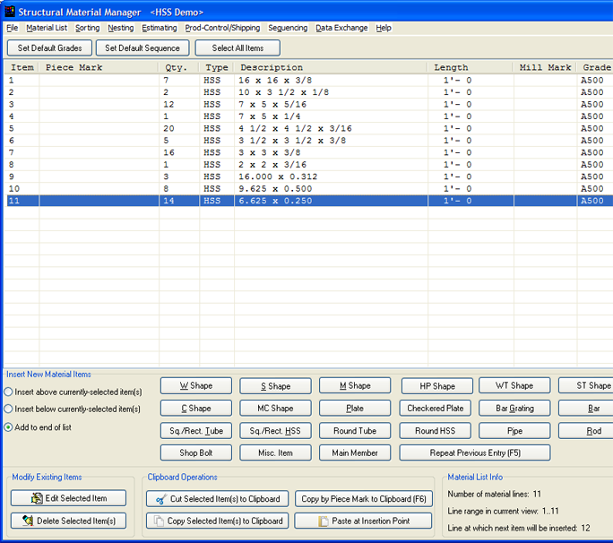Click Cut Selected Item(s) to Clipboard
Viewport: 613px width, 543px height.
pyautogui.click(x=218, y=499)
